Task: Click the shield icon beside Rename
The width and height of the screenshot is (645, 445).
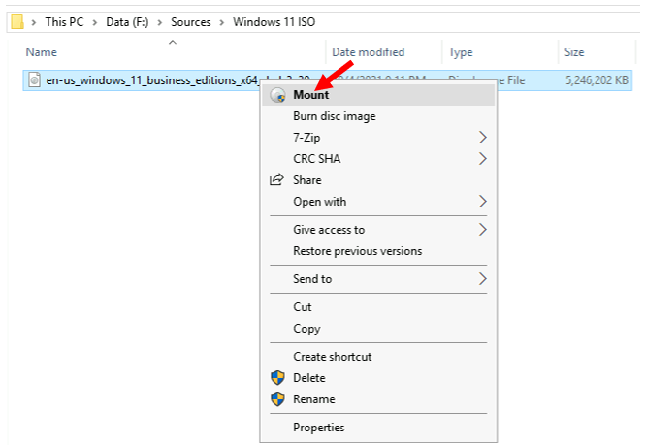Action: [277, 398]
